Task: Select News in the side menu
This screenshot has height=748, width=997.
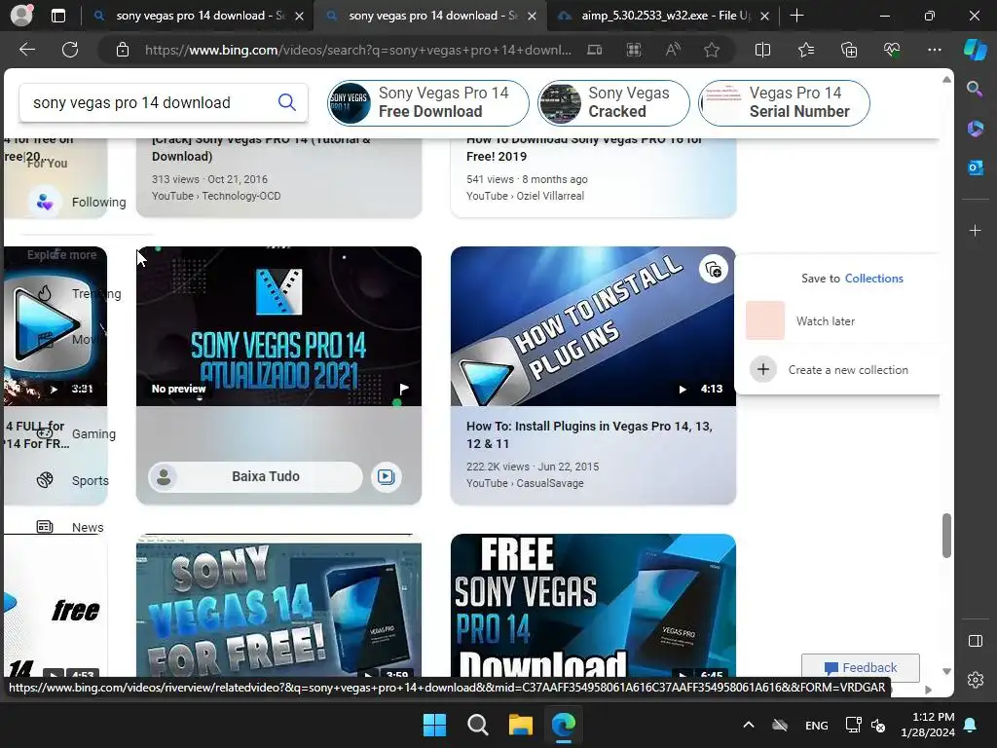Action: point(69,527)
